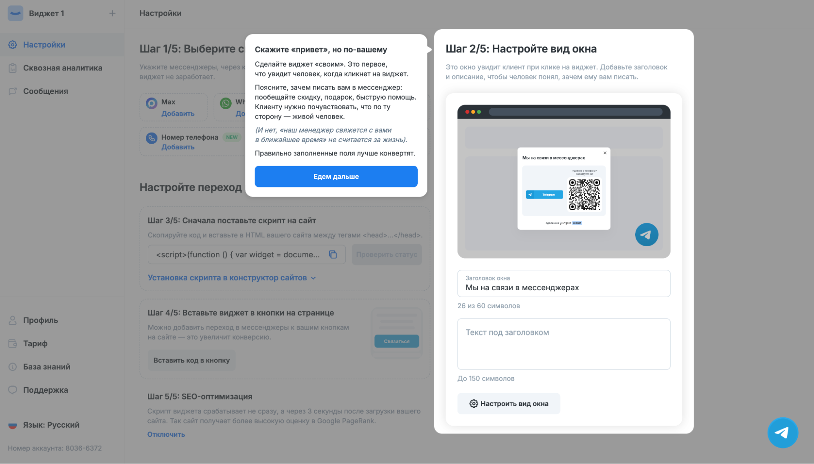Click Добавить under Max messenger
This screenshot has height=464, width=814.
pos(178,114)
